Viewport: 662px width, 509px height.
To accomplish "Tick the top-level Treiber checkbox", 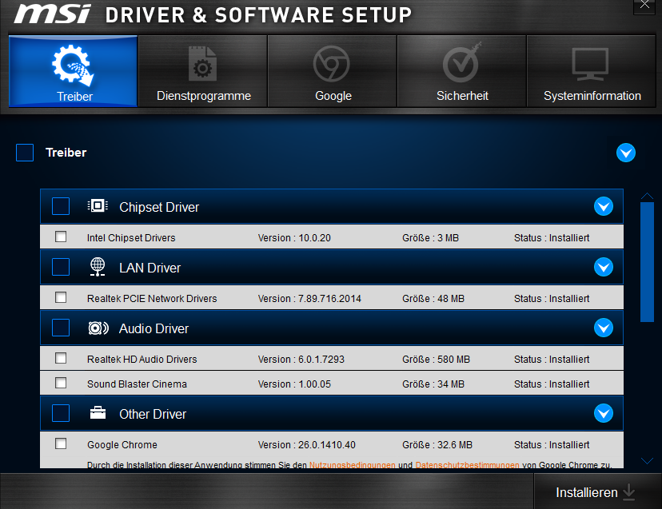I will click(x=25, y=153).
